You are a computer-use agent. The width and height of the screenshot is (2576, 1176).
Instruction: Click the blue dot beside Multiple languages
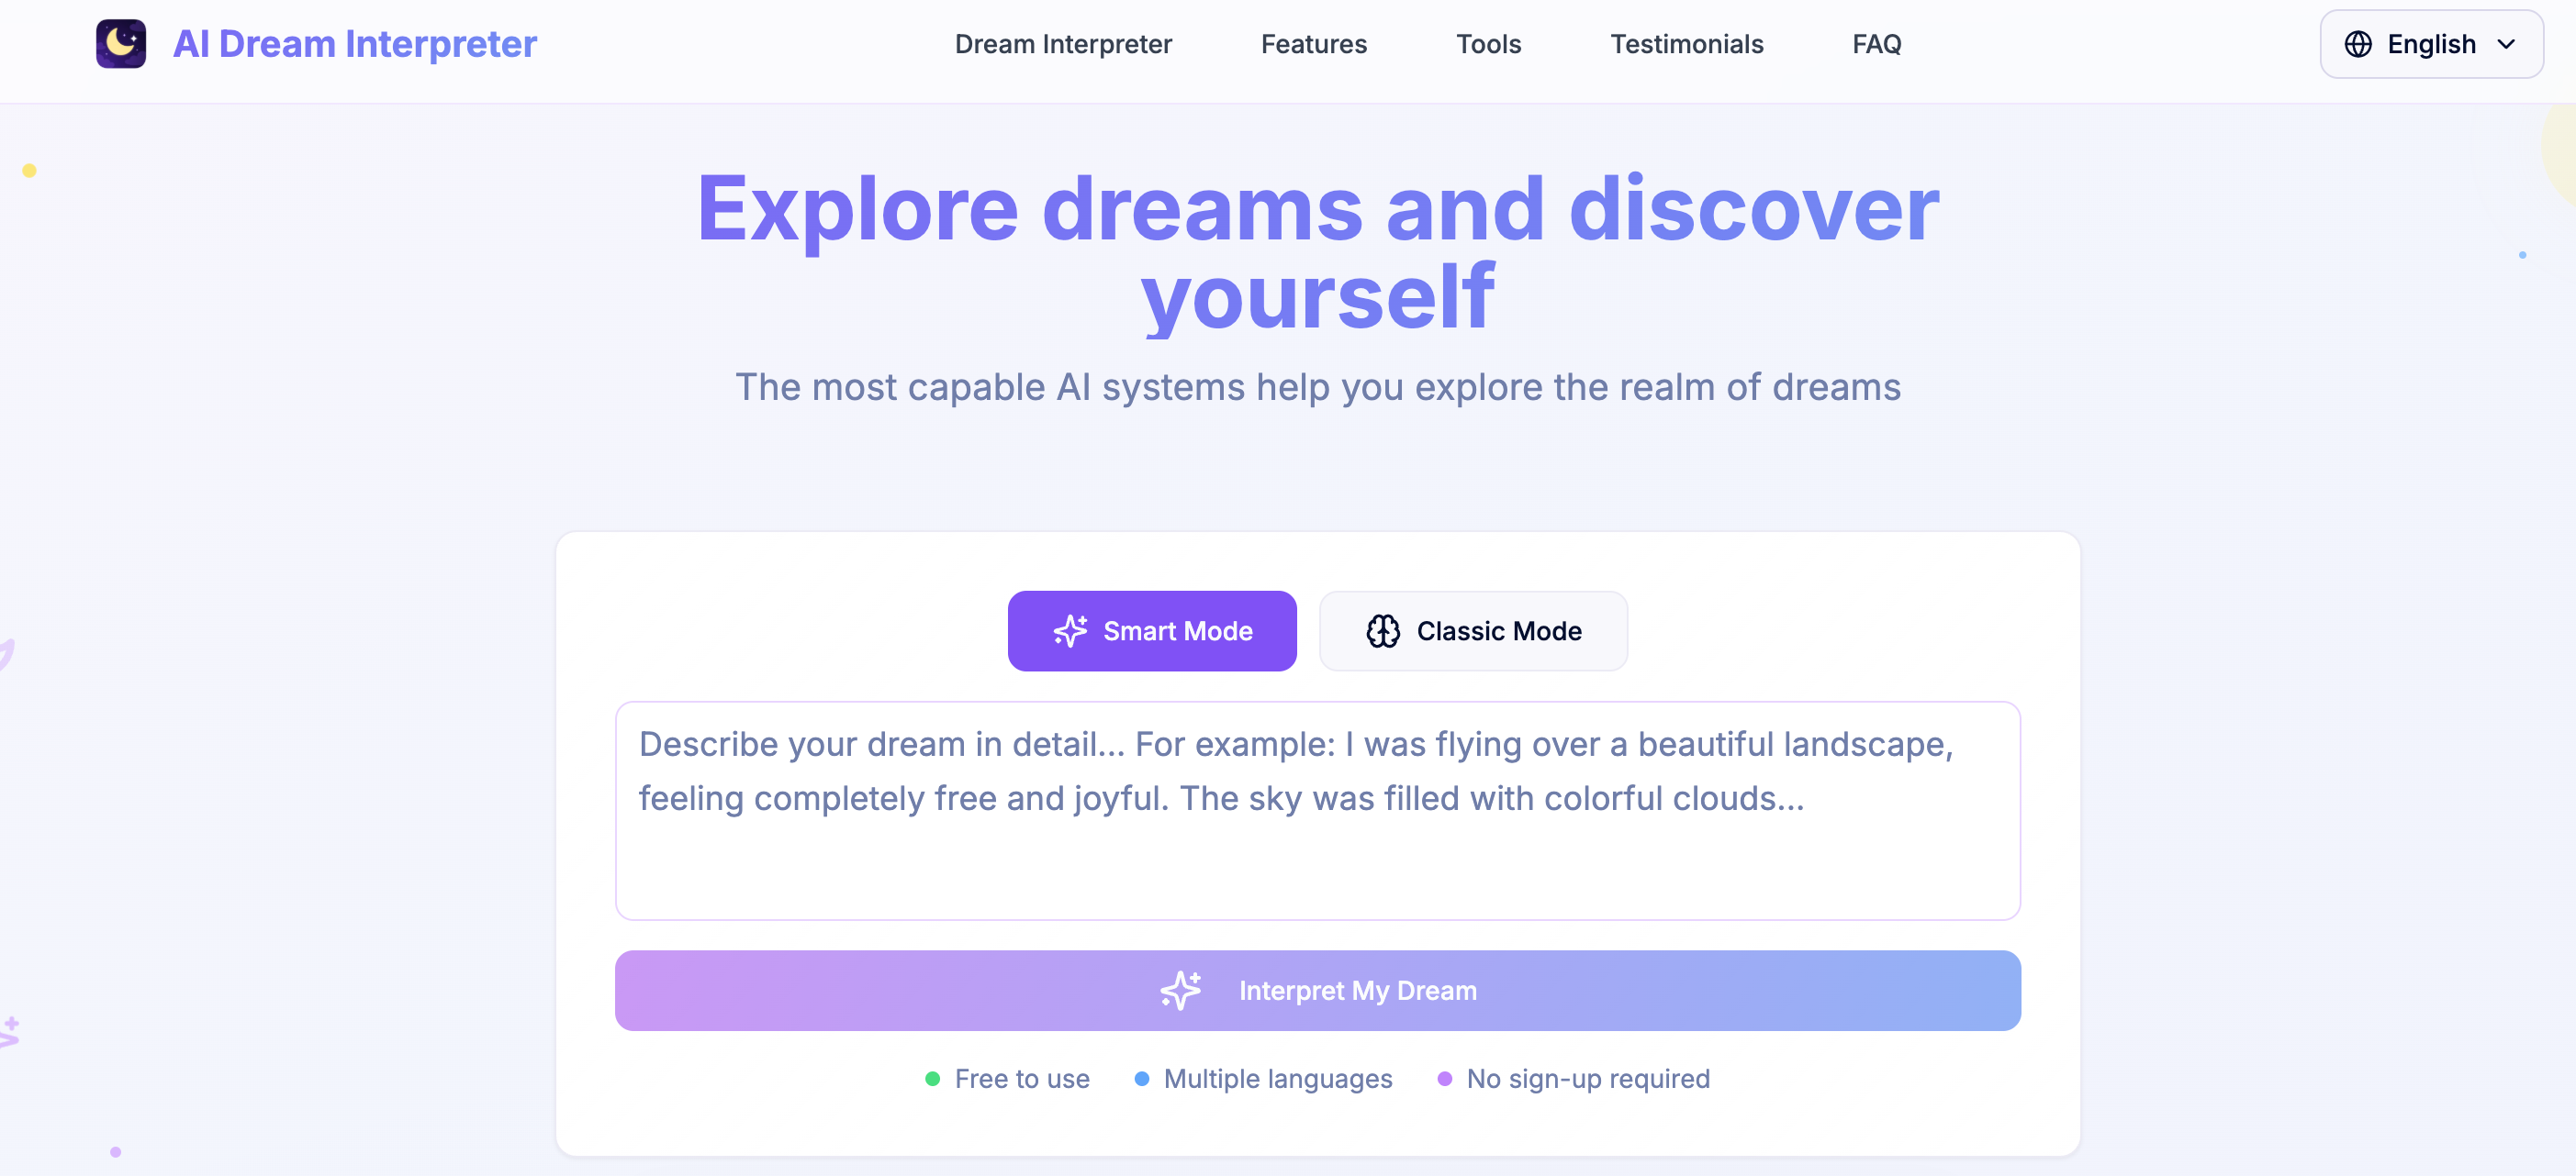1141,1078
